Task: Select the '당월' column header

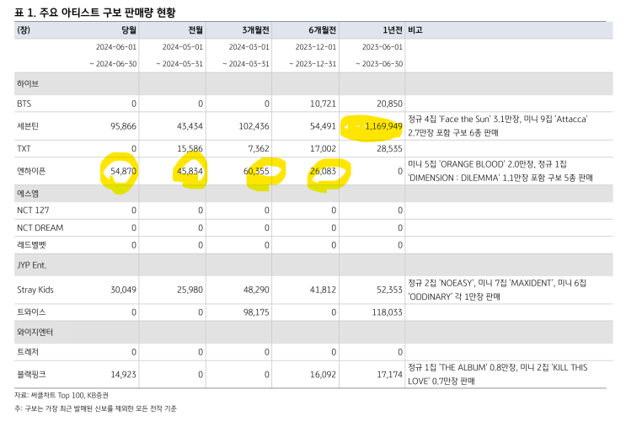Action: pos(129,30)
